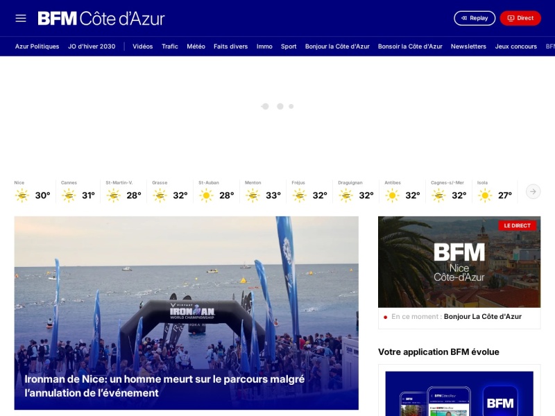The width and height of the screenshot is (555, 416).
Task: Click the Cagnes-s/-Mer weather icon
Action: click(x=438, y=196)
